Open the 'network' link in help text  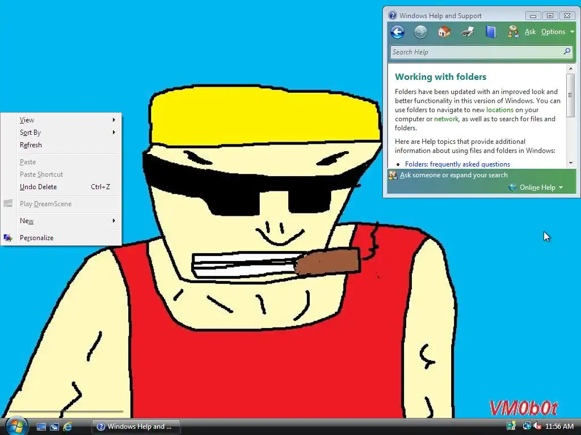point(446,119)
